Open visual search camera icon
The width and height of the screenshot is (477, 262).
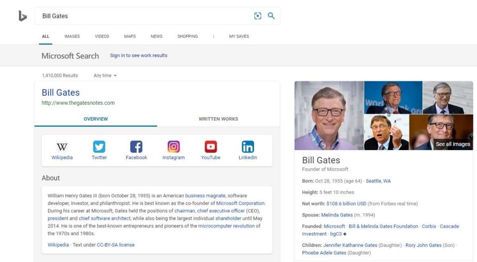pyautogui.click(x=258, y=16)
